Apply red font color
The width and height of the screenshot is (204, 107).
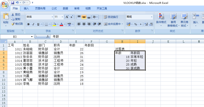pos(61,24)
